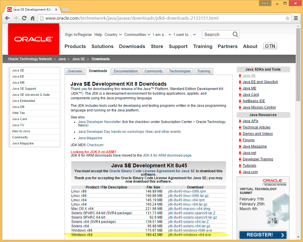This screenshot has height=242, width=303.
Task: Open the About menu
Action: (250, 46)
